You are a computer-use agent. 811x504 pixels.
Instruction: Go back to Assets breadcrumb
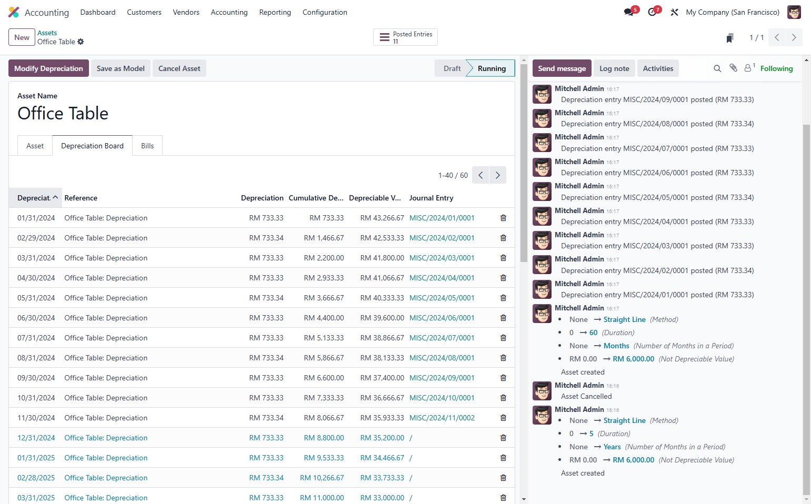[x=47, y=33]
